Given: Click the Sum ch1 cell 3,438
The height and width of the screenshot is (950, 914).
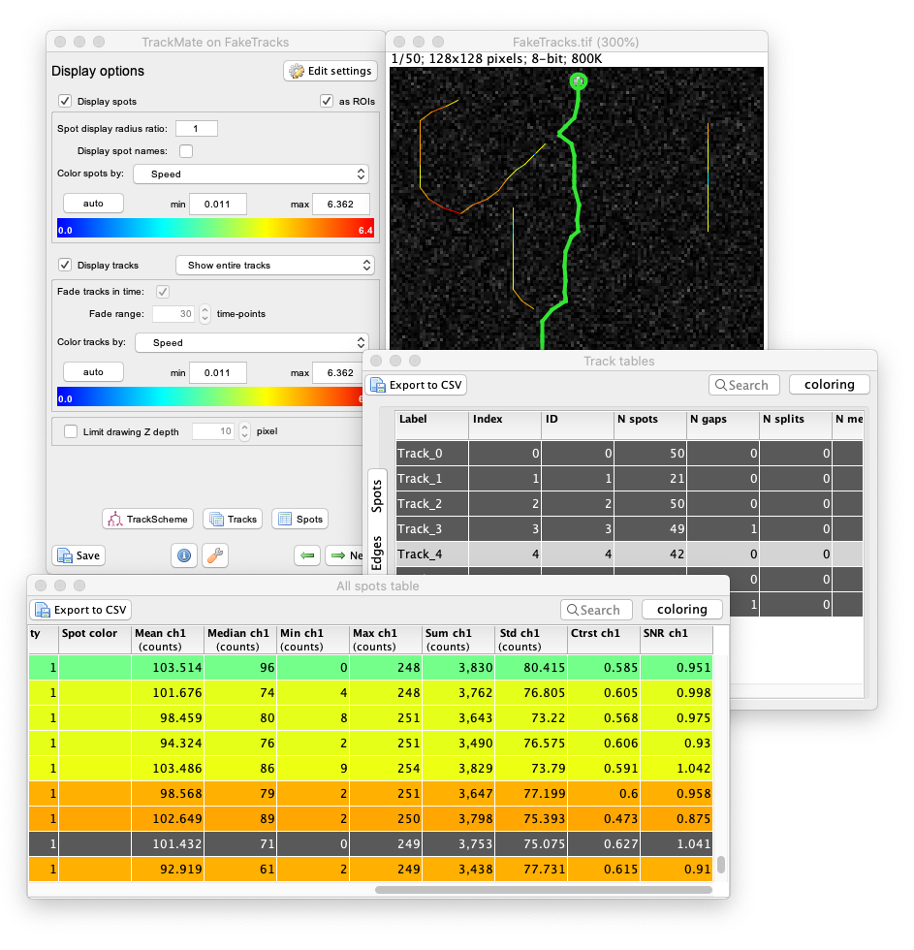Looking at the screenshot, I should coord(458,870).
